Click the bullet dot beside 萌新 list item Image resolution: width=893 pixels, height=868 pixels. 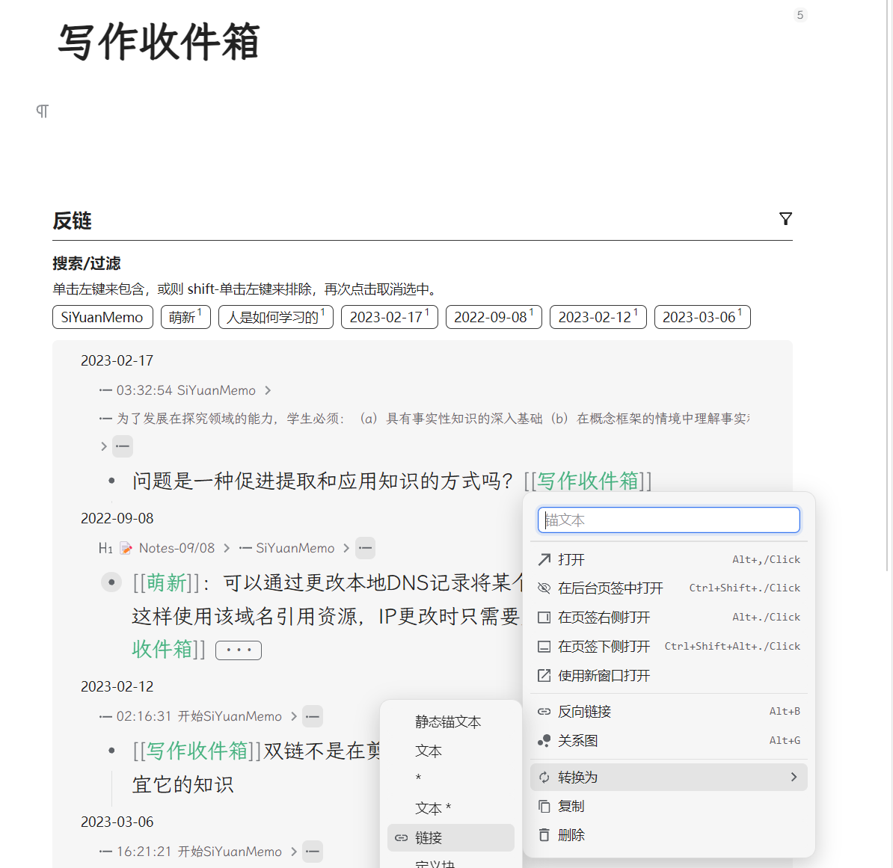click(x=111, y=582)
